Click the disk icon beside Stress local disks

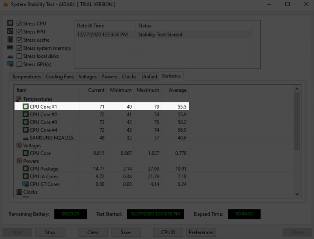10,57
